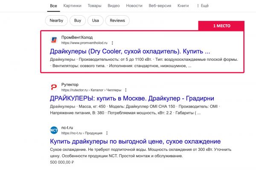Click the ПромВентХолод site name
The image size is (256, 170).
pos(77,37)
